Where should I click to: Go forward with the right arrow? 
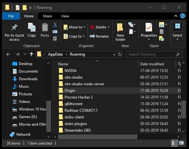(18, 54)
